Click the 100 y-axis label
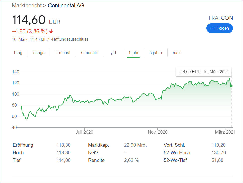Screen dimensions: 243x183 16,94
